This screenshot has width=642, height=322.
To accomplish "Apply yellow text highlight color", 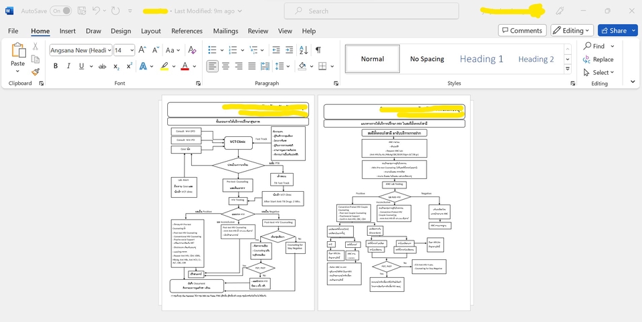I will (x=165, y=66).
